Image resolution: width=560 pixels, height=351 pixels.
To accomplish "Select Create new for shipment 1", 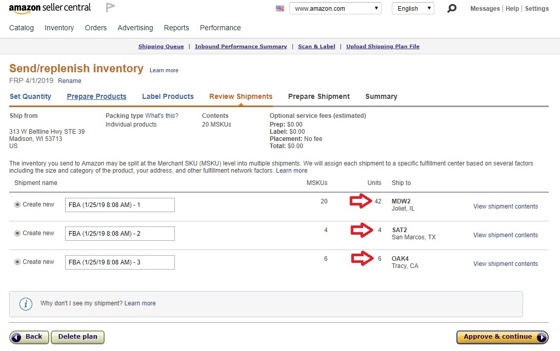I will pyautogui.click(x=17, y=204).
